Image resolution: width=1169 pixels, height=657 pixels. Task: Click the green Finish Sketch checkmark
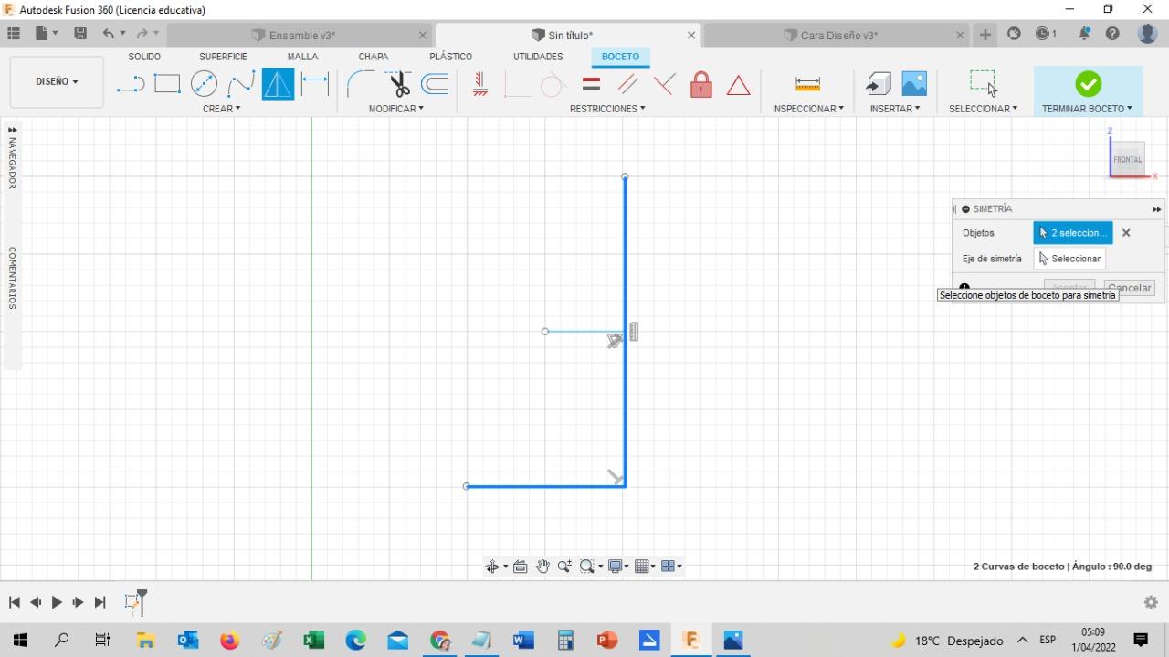click(1088, 84)
